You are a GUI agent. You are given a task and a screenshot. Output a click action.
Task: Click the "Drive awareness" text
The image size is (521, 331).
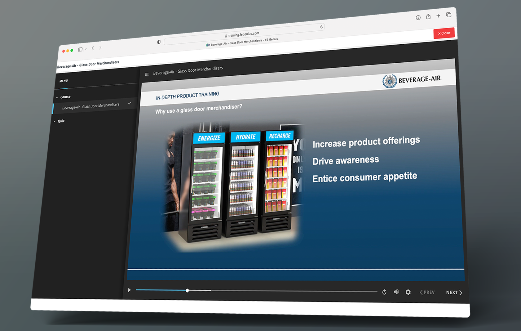coord(346,160)
